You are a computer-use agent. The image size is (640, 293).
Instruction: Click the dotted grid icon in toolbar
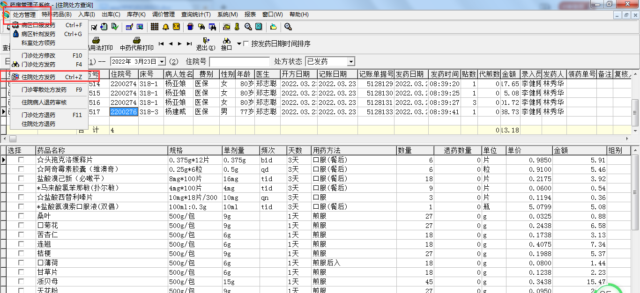pyautogui.click(x=155, y=27)
